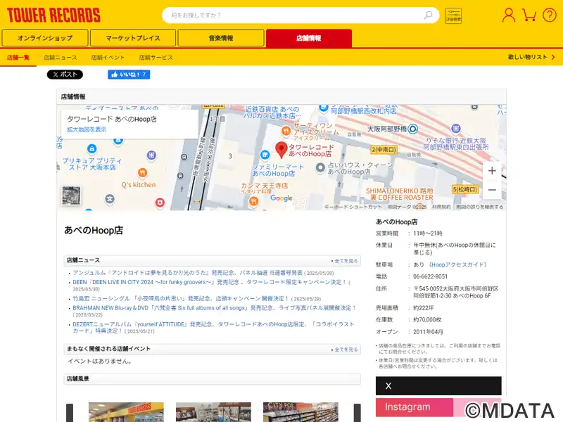Viewport: 563px width, 422px height.
Task: Click the previous arrow of store photo carousel
Action: coord(70,413)
